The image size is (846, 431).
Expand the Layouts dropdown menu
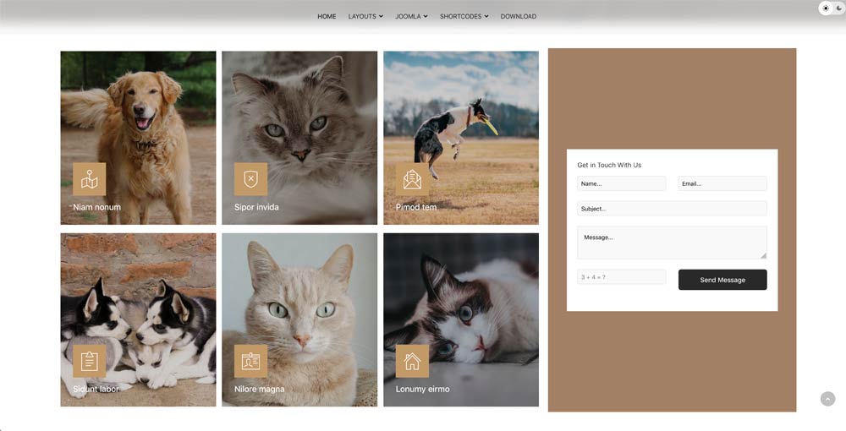tap(365, 16)
